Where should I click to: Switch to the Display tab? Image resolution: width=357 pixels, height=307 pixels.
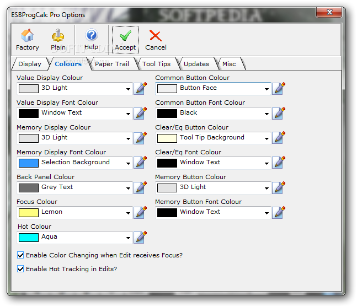(x=30, y=64)
